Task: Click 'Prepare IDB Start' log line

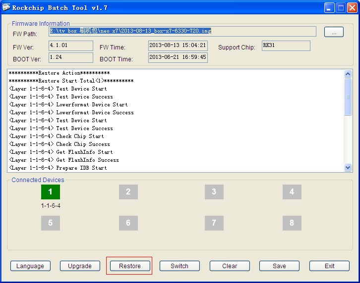Action: pos(58,168)
